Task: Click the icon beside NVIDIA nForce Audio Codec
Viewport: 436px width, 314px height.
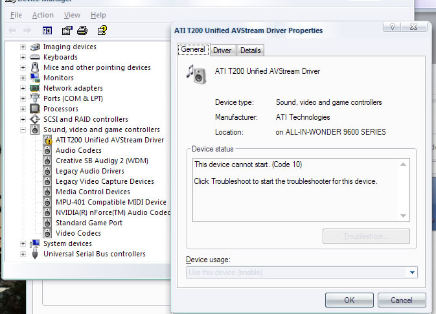Action: tap(47, 212)
